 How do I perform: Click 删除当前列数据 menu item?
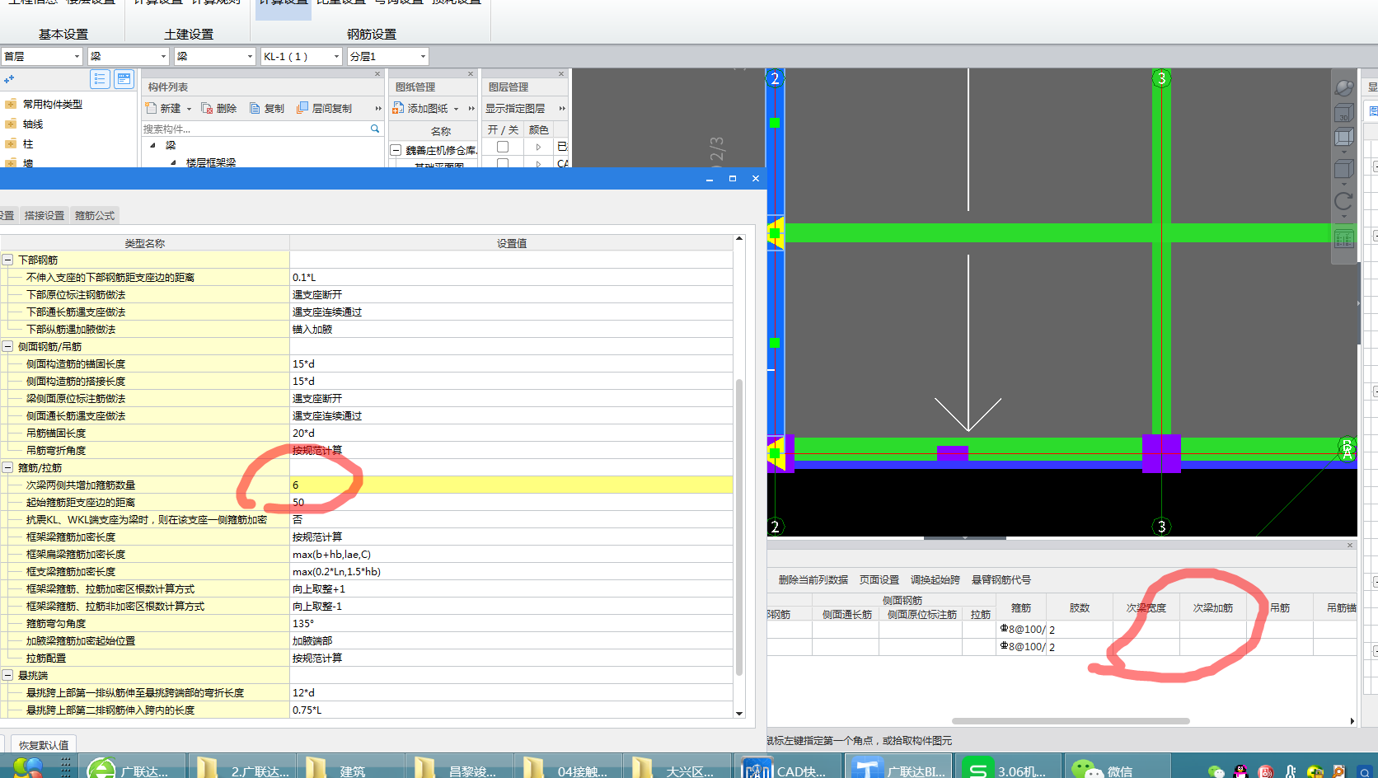click(813, 579)
